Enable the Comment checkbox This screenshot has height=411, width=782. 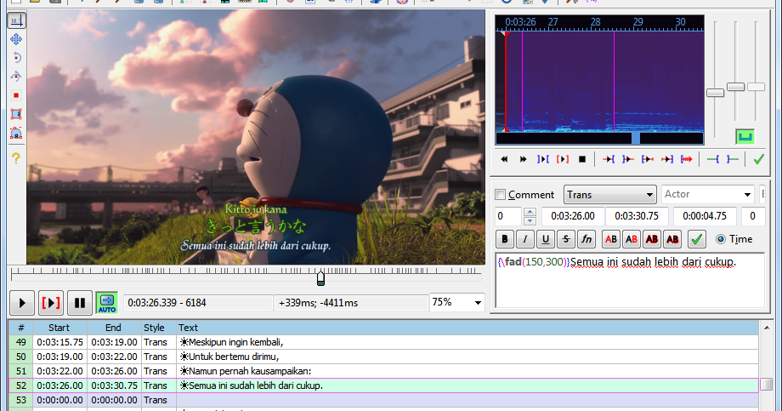click(x=500, y=194)
